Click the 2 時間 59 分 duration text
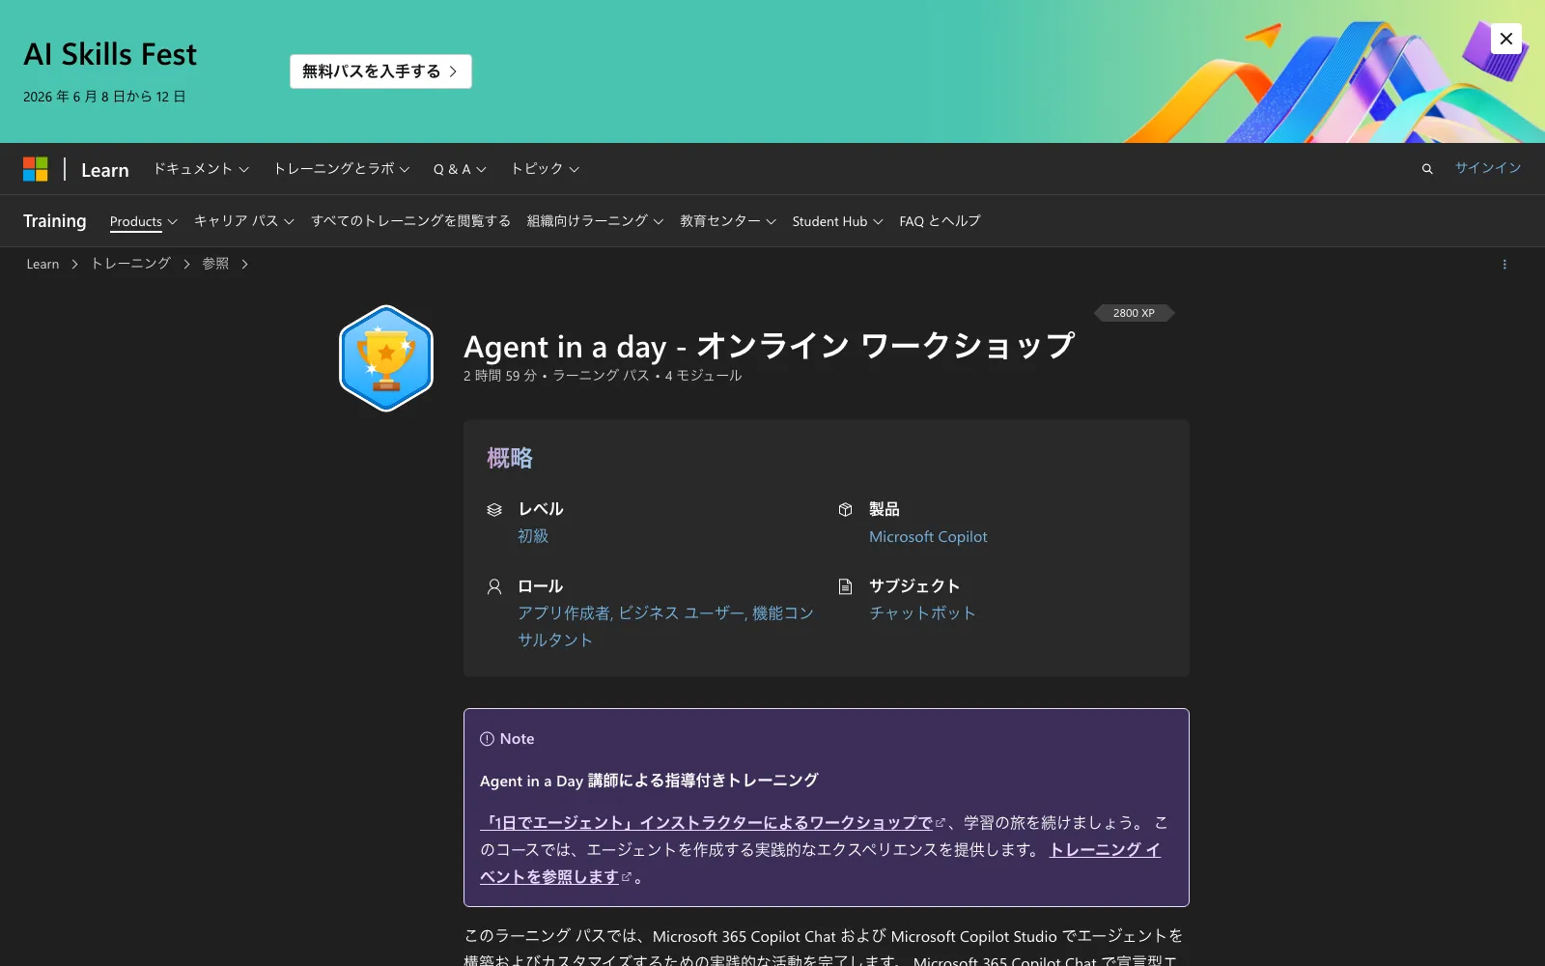 [500, 376]
